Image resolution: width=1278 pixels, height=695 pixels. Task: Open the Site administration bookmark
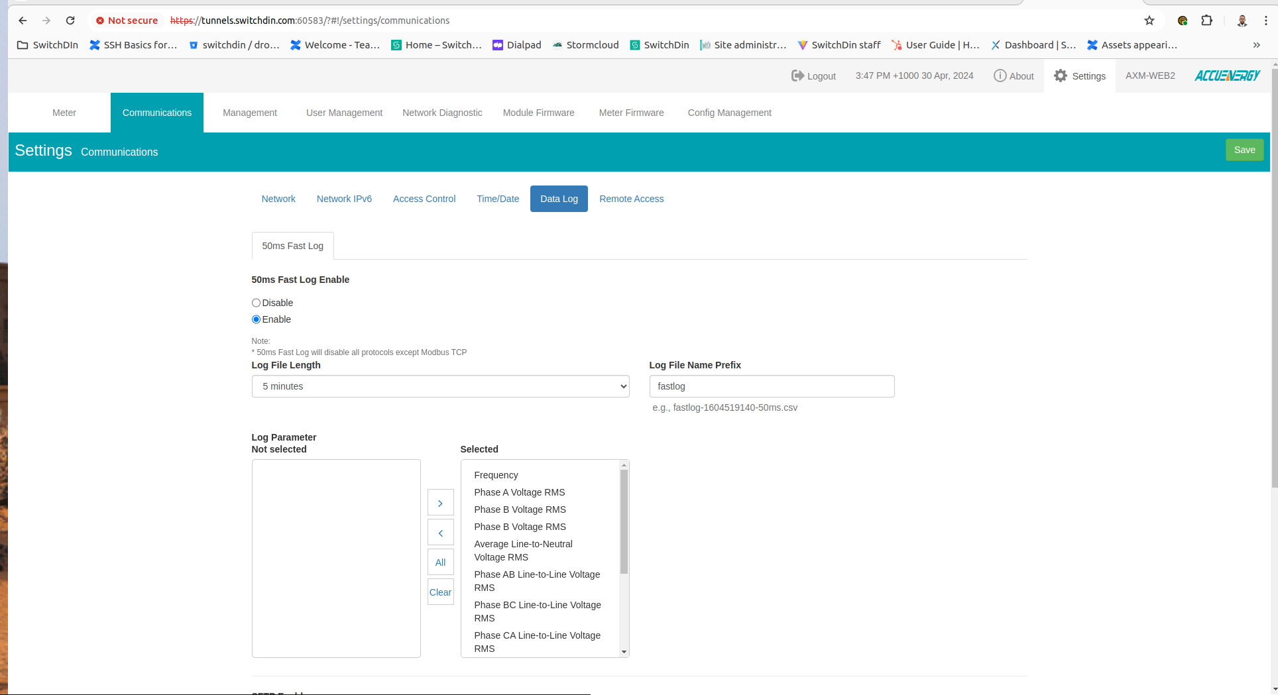coord(743,45)
